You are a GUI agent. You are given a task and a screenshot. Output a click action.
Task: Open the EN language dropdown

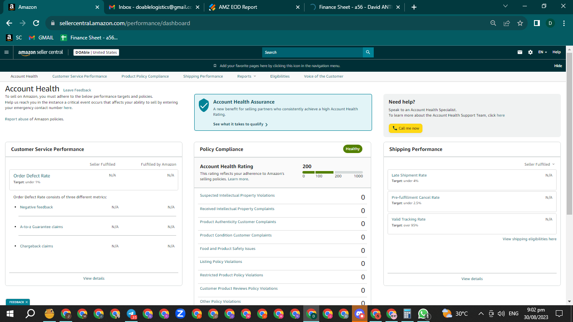(x=542, y=52)
